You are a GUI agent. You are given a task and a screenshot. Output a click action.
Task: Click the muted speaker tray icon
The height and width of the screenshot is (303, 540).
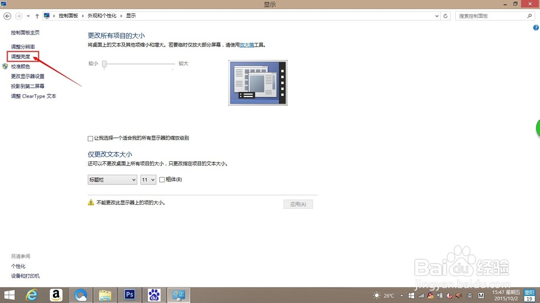pos(449,295)
